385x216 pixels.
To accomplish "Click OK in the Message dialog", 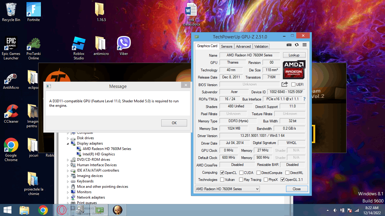I will coord(174,123).
